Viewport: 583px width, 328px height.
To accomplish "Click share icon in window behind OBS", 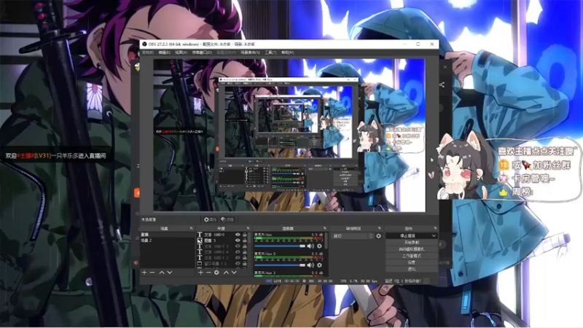I will coord(442,85).
